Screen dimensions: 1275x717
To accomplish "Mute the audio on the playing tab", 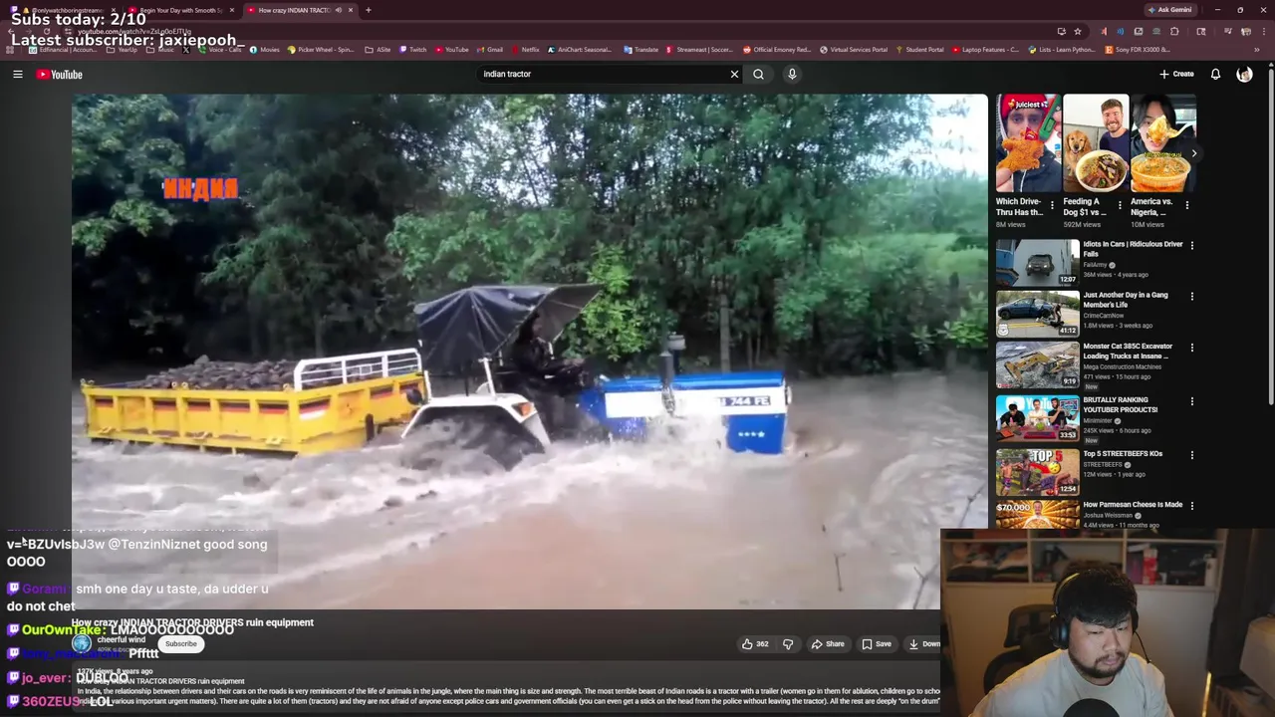I will [x=338, y=10].
